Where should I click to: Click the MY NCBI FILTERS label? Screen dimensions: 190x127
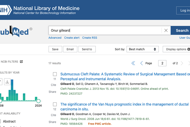(x=9, y=62)
